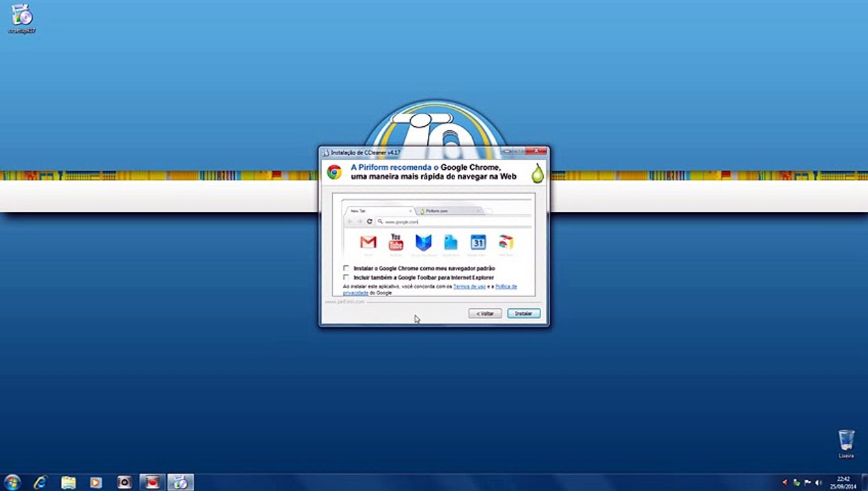Click the Chrome Web Store icon
The image size is (868, 491).
click(x=506, y=242)
